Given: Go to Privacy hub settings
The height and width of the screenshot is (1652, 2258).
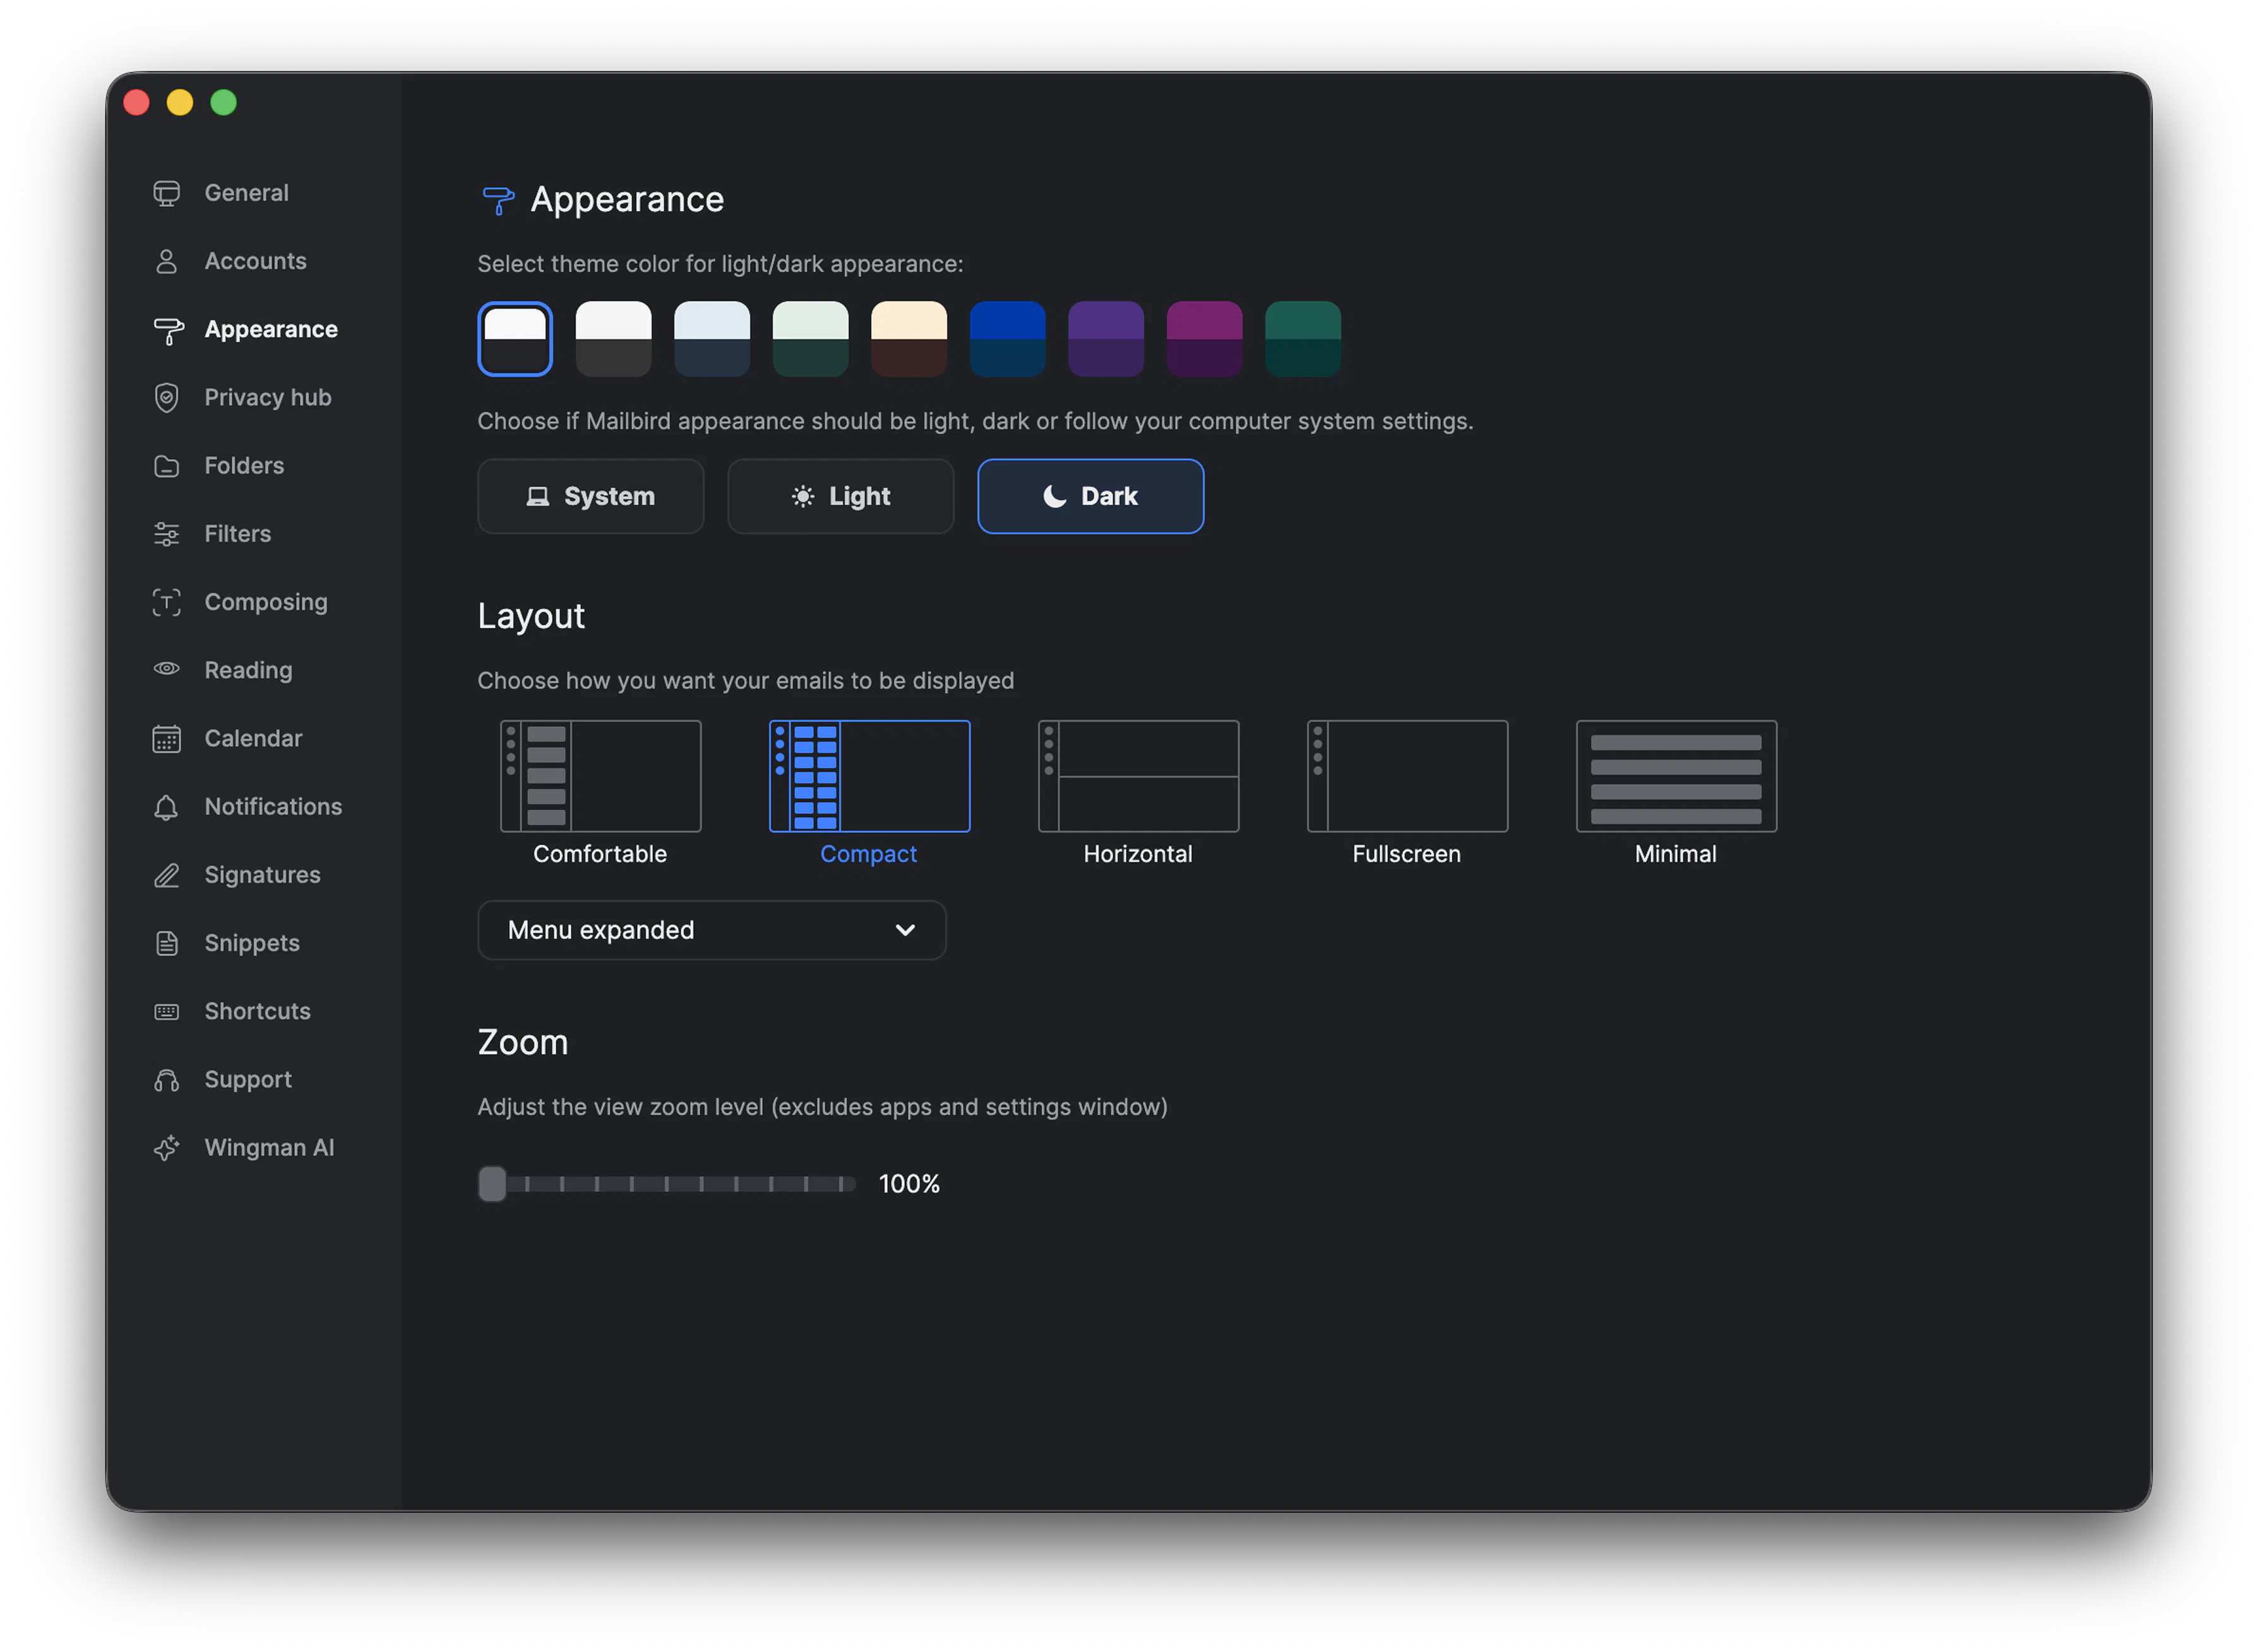Looking at the screenshot, I should click(268, 397).
